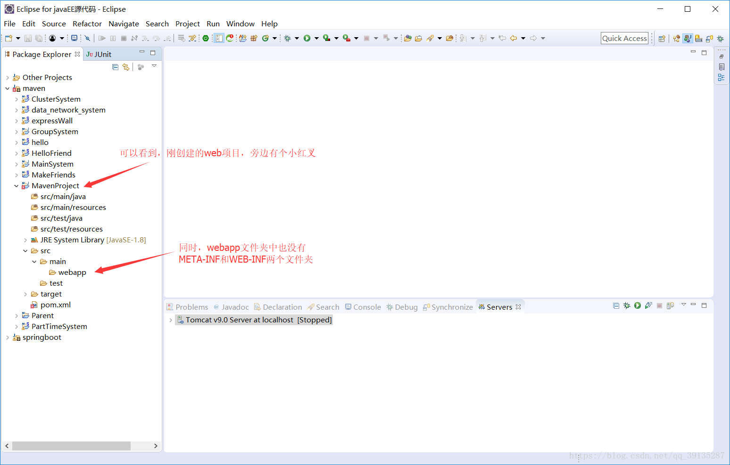Expand the Tomcat v9.0 Server entry
The image size is (730, 465).
pyautogui.click(x=170, y=320)
